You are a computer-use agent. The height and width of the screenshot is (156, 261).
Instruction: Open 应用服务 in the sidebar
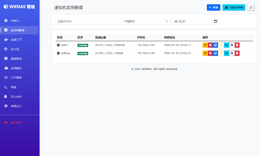coord(19,68)
